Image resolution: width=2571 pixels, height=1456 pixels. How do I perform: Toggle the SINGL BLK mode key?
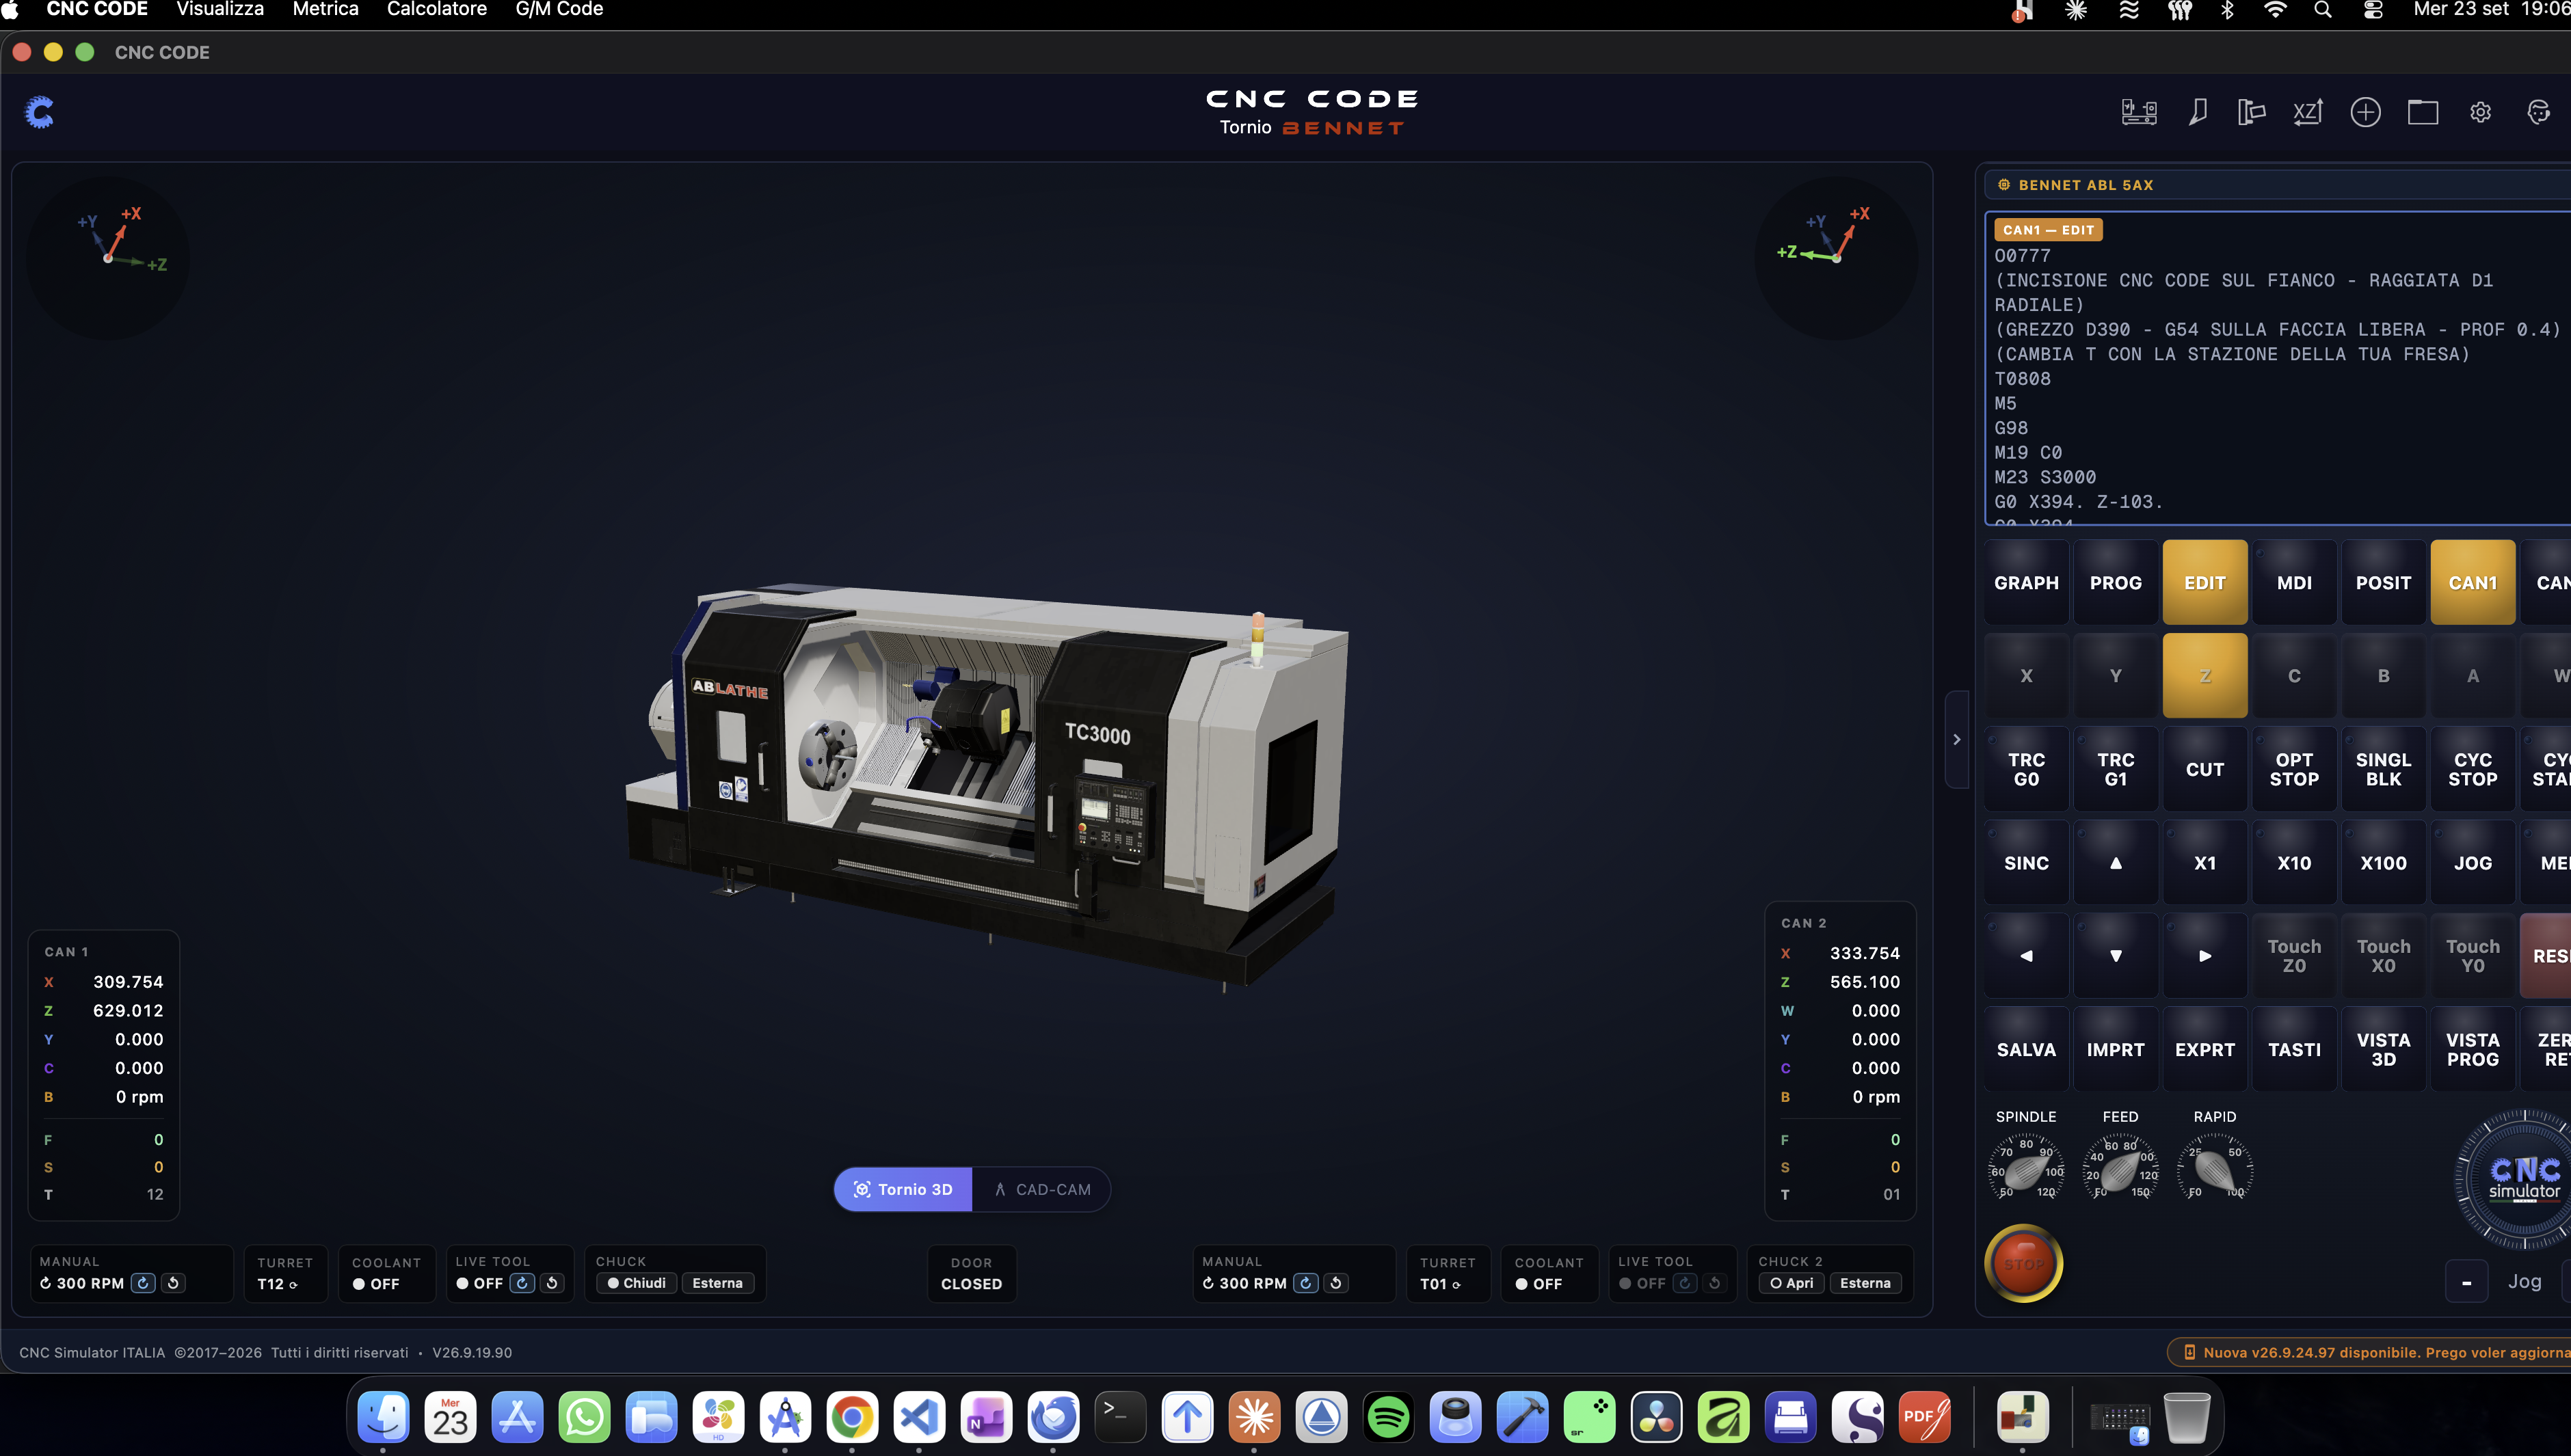(2383, 769)
